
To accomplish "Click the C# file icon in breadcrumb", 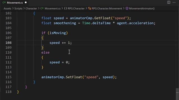I will 42,8.
